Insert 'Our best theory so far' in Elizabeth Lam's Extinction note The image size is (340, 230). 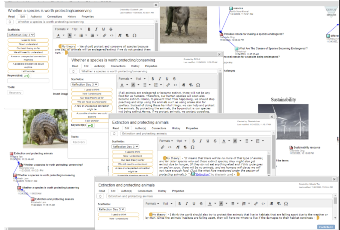click(132, 160)
